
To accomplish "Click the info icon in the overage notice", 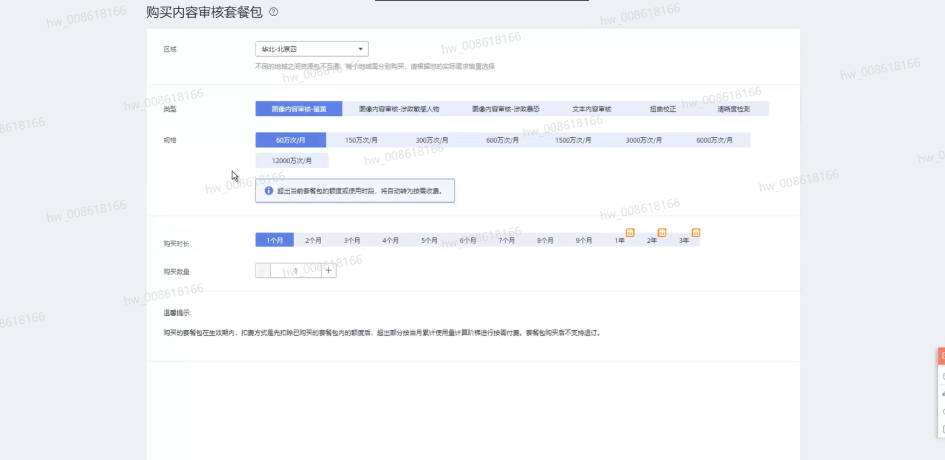I will [269, 191].
